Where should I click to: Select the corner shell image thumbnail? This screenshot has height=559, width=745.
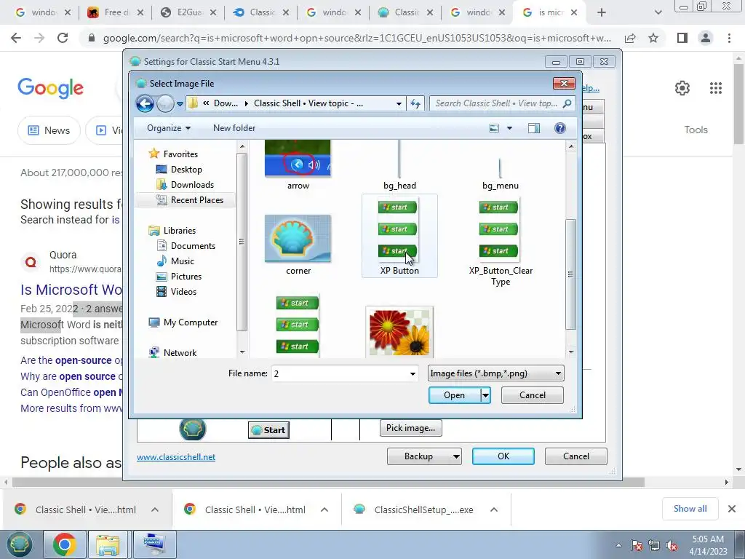(298, 239)
